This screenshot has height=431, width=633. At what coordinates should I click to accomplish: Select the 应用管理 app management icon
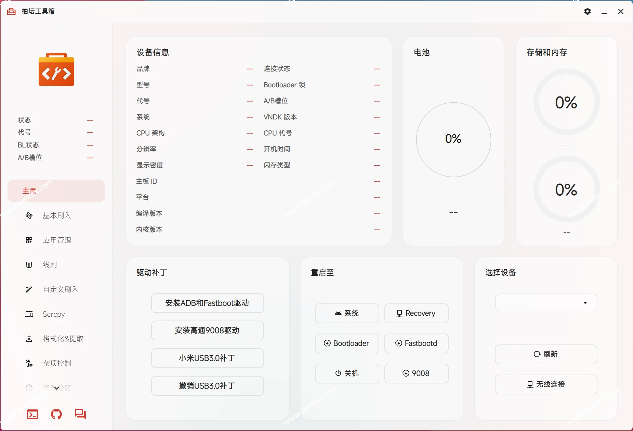(29, 240)
